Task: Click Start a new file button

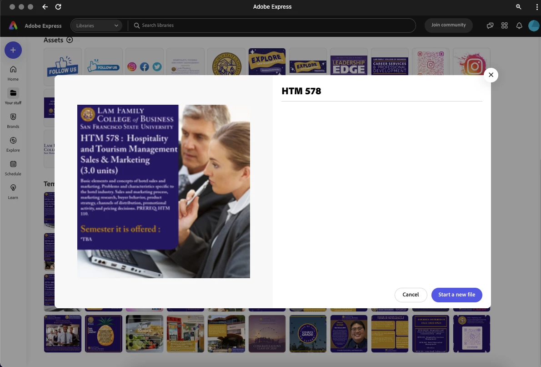Action: [x=457, y=295]
